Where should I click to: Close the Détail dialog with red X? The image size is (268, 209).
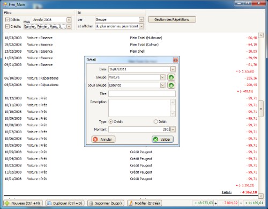click(175, 60)
